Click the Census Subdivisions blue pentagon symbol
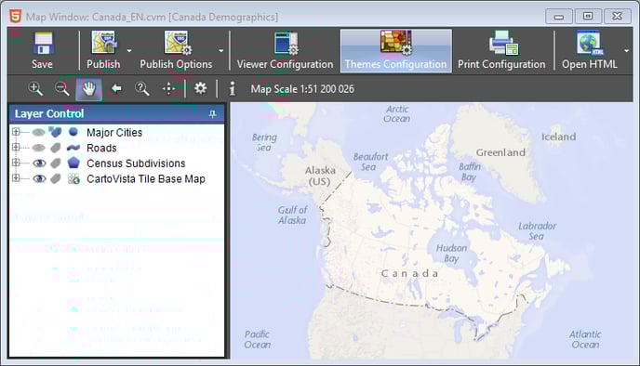 click(x=73, y=163)
